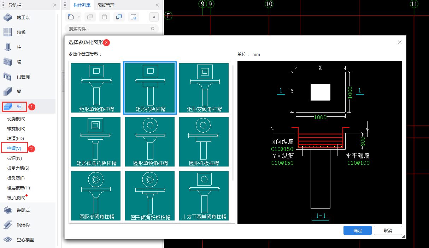Choose the 矩形倾角托板柱帽 thumbnail

pos(96,142)
